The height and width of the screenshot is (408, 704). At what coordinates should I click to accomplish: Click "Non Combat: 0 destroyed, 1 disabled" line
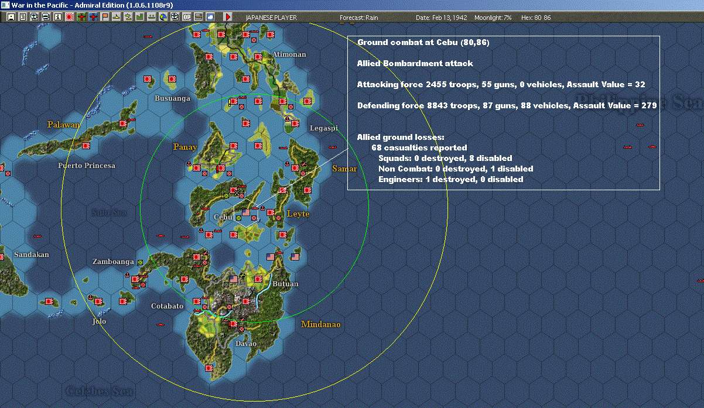[456, 169]
